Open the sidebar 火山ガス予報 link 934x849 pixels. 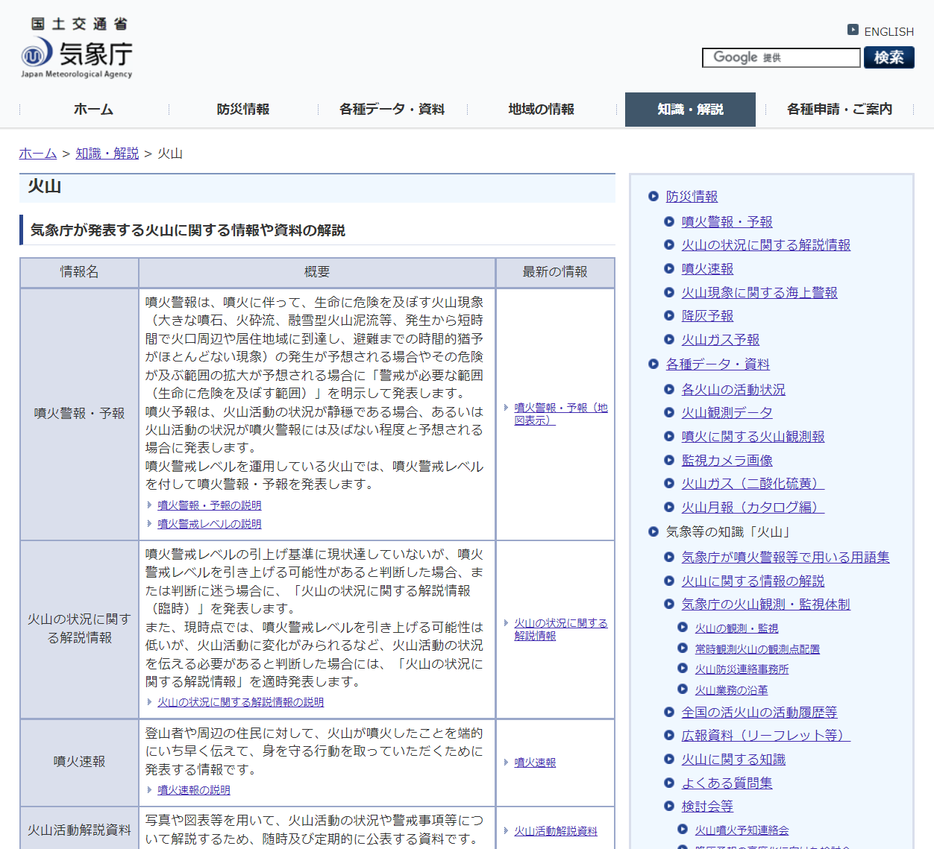721,340
